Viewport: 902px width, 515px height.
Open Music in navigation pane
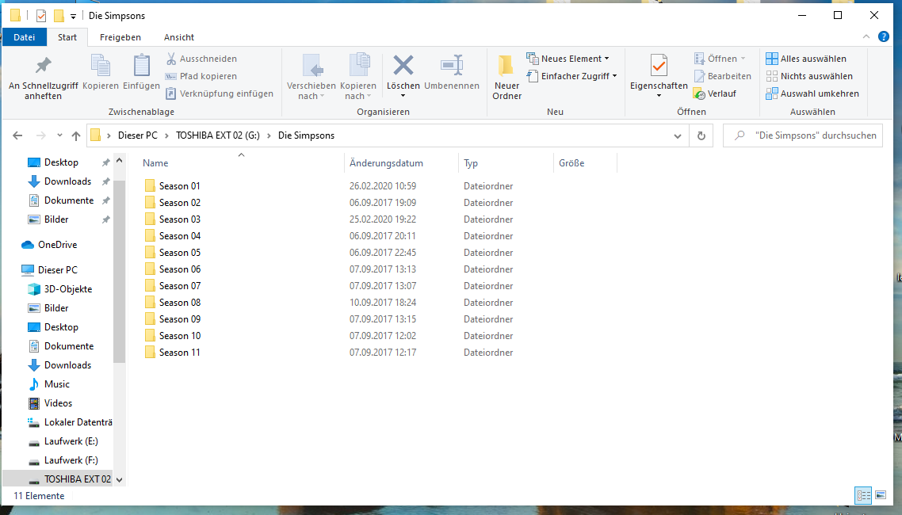point(56,384)
